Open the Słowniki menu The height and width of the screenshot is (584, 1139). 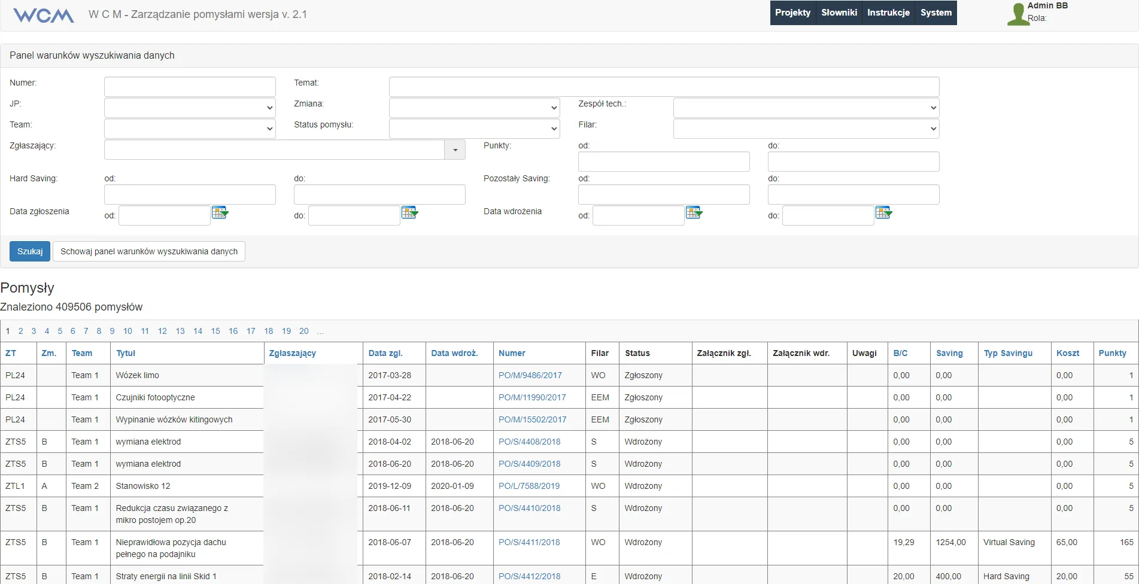point(839,13)
